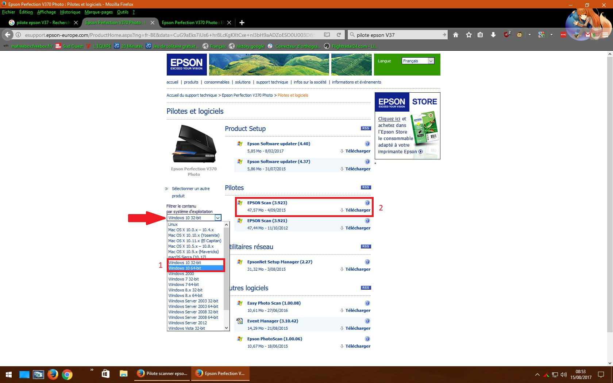The width and height of the screenshot is (613, 383).
Task: Click the RSS badge in the Utilitaires réseau heading
Action: coord(366,247)
